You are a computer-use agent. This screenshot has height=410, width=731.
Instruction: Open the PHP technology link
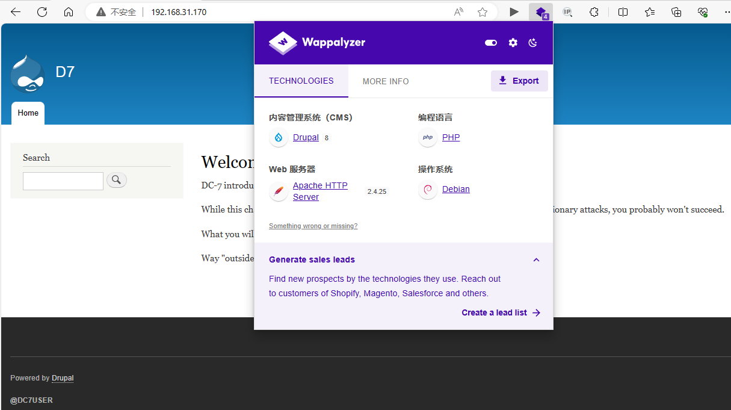coord(451,137)
